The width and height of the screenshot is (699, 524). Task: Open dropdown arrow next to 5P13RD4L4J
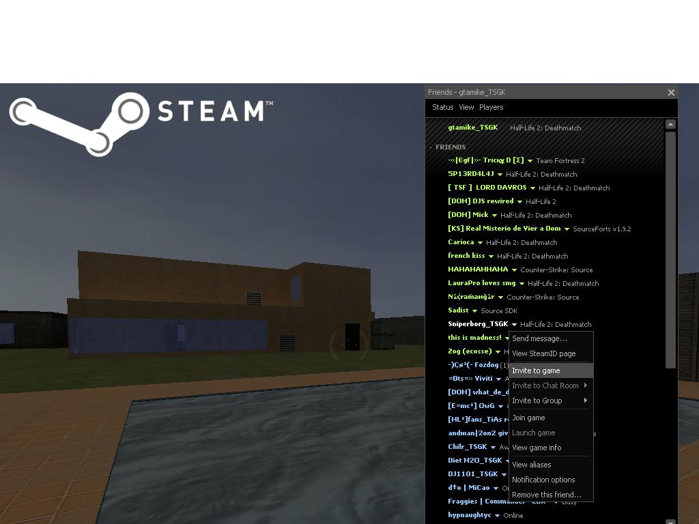[500, 175]
